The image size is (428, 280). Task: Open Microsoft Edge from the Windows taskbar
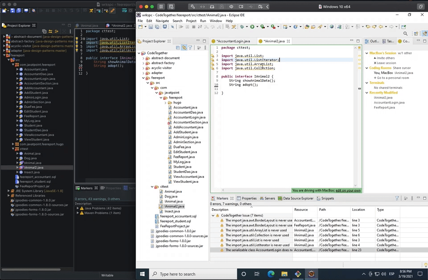271,274
